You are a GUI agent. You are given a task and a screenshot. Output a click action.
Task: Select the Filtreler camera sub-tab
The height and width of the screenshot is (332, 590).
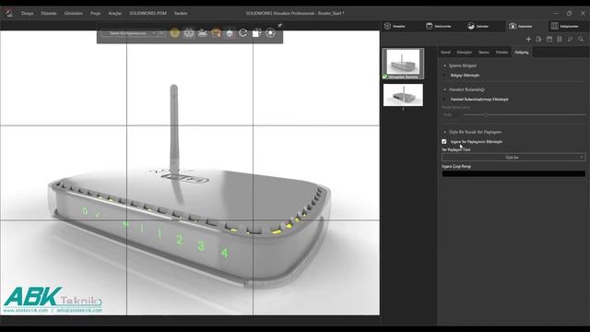tap(501, 53)
